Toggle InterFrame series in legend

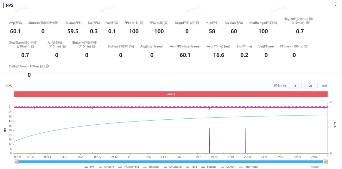(249, 167)
